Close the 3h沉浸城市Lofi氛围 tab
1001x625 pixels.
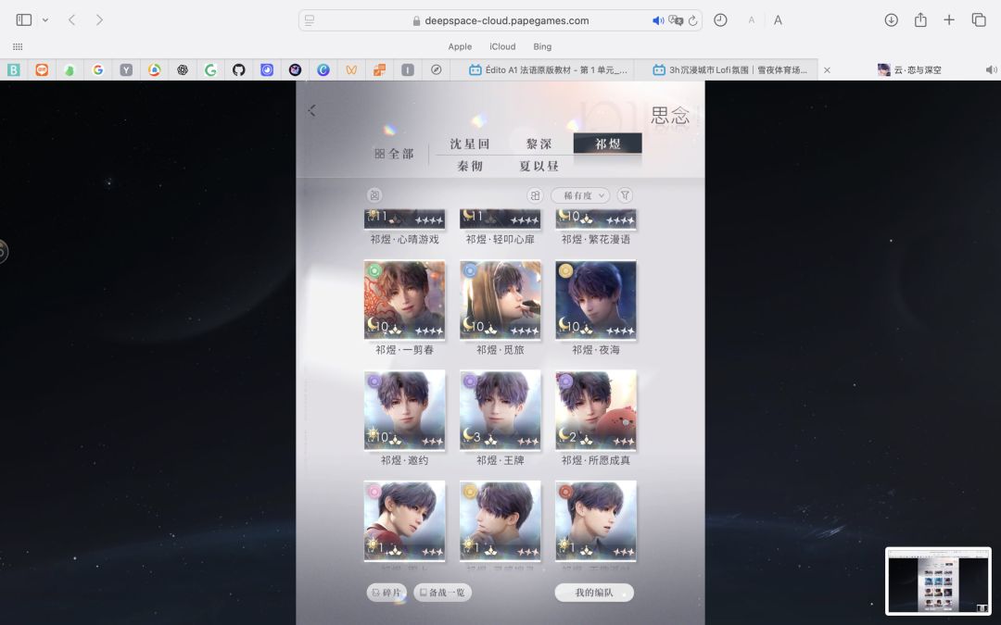[827, 70]
